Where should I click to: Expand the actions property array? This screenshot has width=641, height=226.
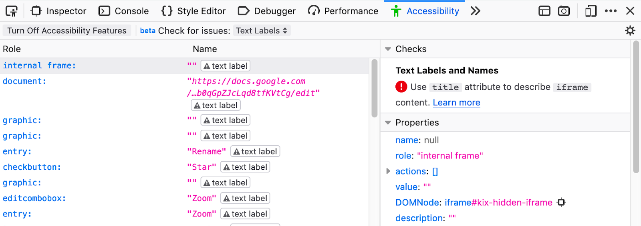(x=388, y=171)
